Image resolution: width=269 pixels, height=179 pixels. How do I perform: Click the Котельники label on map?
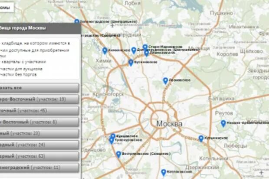213,159
